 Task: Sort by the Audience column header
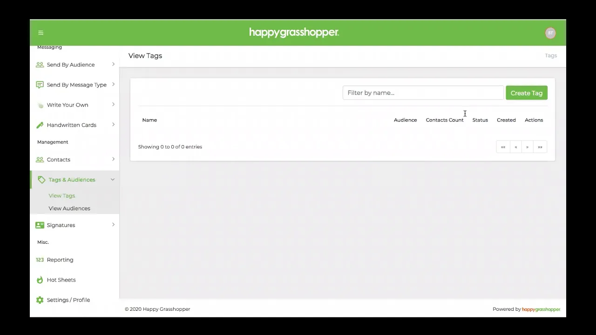click(x=405, y=120)
